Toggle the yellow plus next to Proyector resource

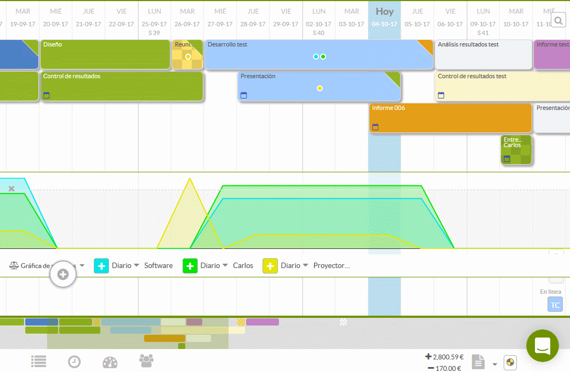tap(270, 265)
